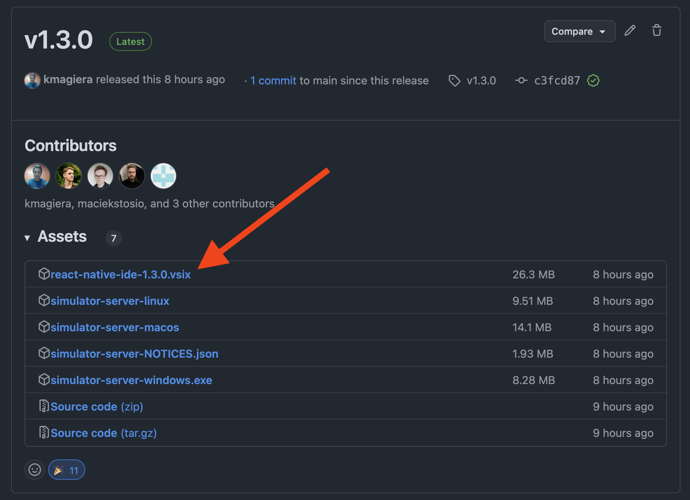Download simulator-server-macos asset
Screen dimensions: 690x500
(x=114, y=327)
